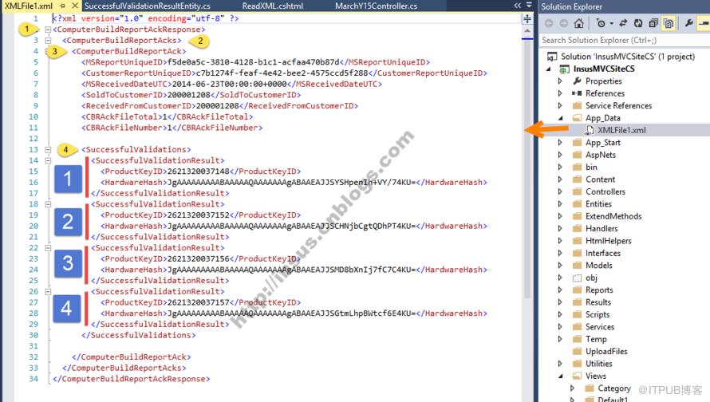Image resolution: width=710 pixels, height=402 pixels.
Task: Open Properties wrench icon
Action: click(x=688, y=23)
